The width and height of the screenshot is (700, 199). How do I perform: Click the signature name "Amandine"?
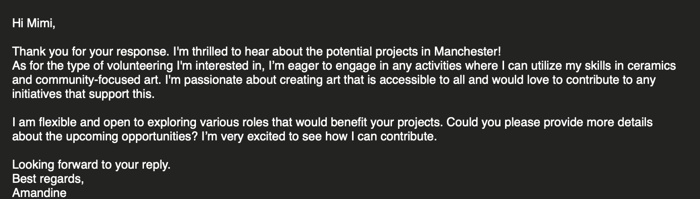click(x=39, y=193)
